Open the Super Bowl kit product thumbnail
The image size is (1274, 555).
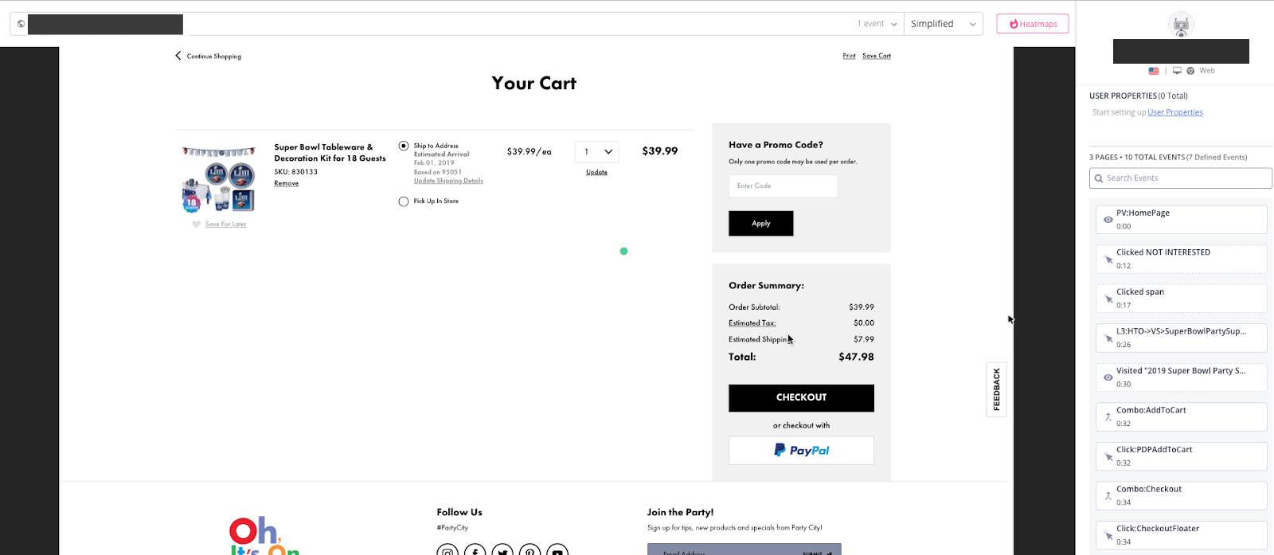tap(219, 179)
